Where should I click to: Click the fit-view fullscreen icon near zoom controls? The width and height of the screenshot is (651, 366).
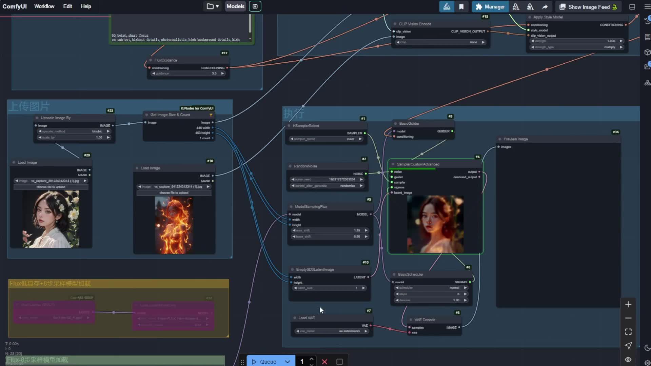point(629,332)
